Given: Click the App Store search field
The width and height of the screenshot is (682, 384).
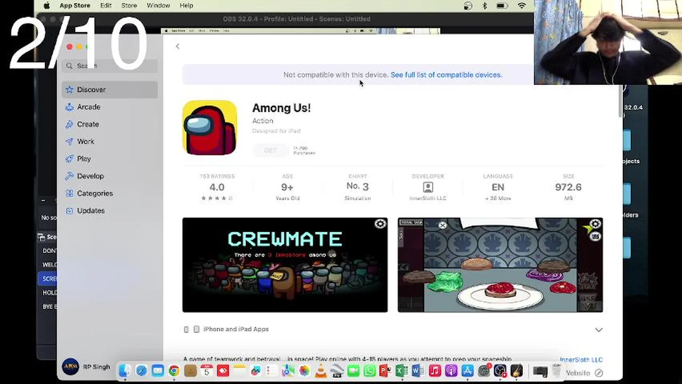Looking at the screenshot, I should tap(109, 66).
